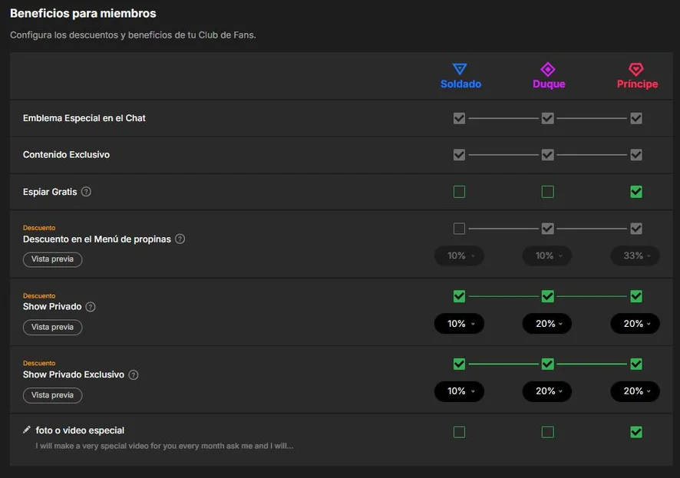Screen dimensions: 680x478
Task: Select the Príncipe tier column header
Action: click(638, 84)
